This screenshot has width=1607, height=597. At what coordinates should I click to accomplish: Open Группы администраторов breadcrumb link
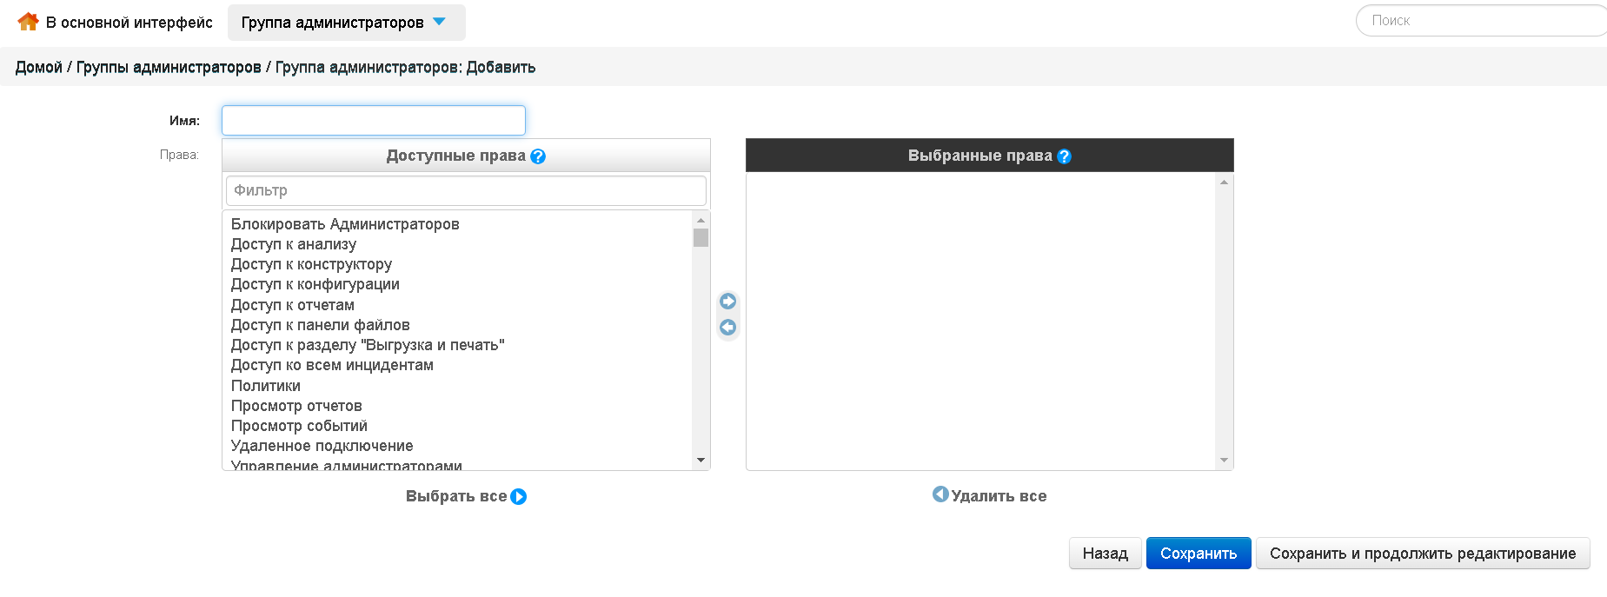coord(169,67)
